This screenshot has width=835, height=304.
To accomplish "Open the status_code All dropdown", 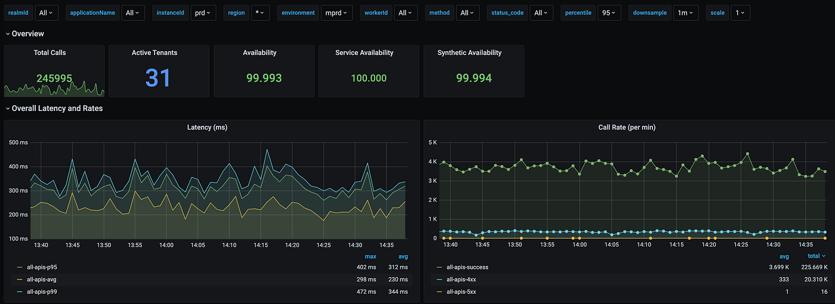I will point(541,13).
